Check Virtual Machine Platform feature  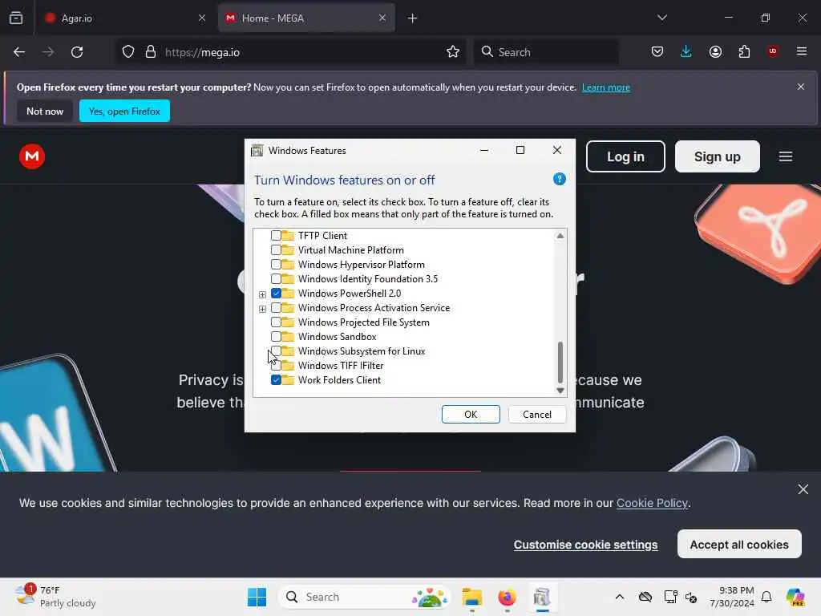click(x=276, y=250)
